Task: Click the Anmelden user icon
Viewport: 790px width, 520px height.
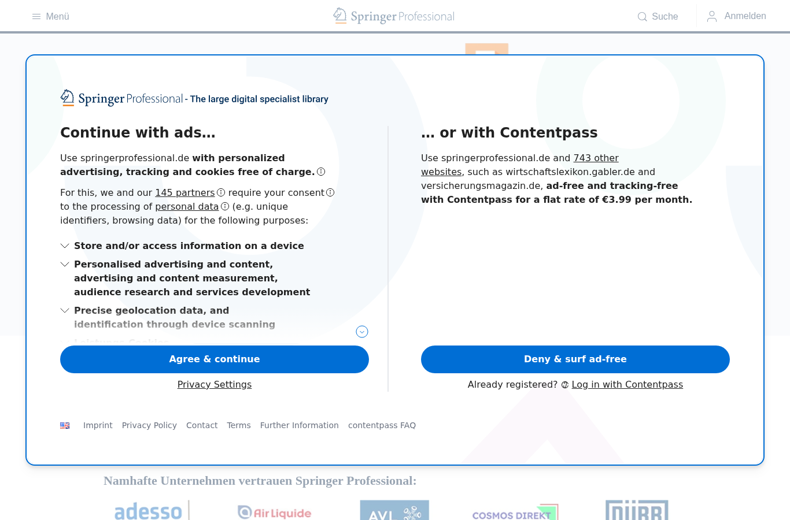Action: 712,16
